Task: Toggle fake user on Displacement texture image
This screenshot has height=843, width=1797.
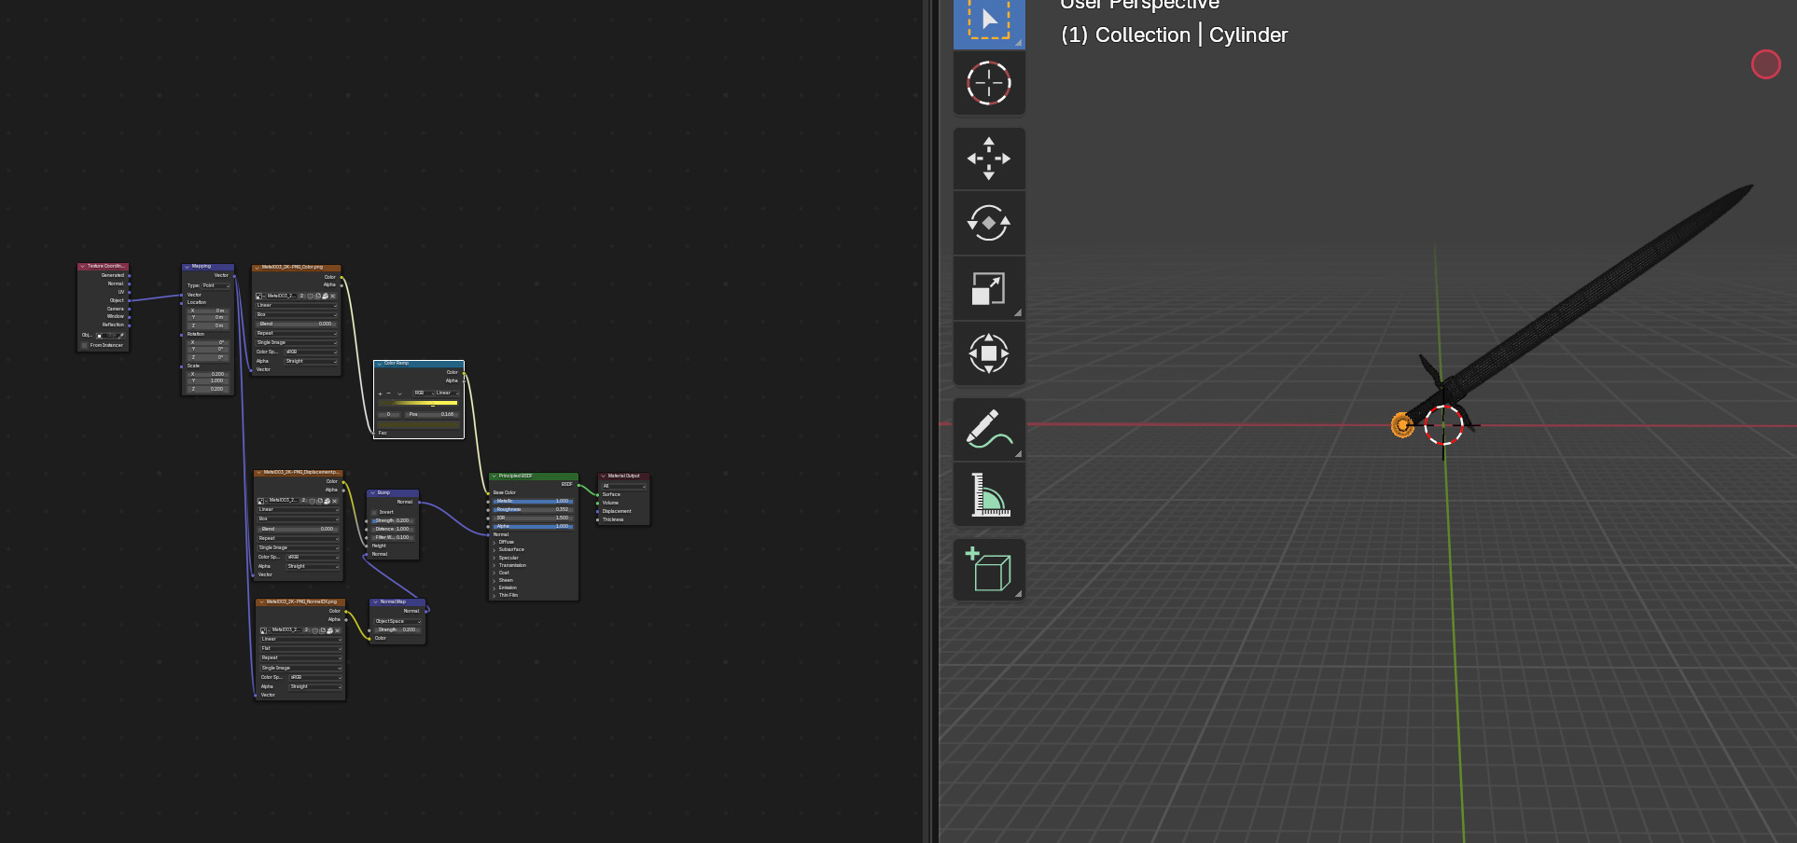Action: (x=313, y=501)
